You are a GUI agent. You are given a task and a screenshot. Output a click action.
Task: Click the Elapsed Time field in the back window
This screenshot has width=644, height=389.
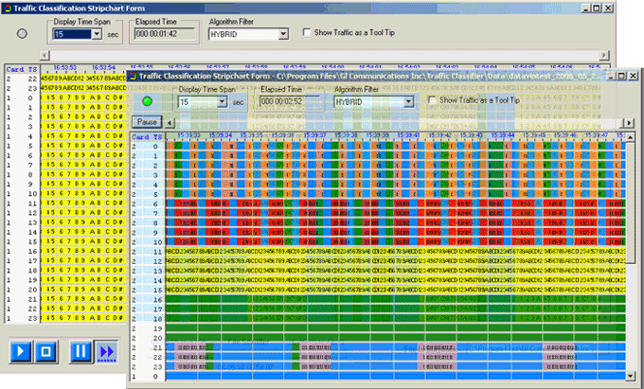[165, 34]
